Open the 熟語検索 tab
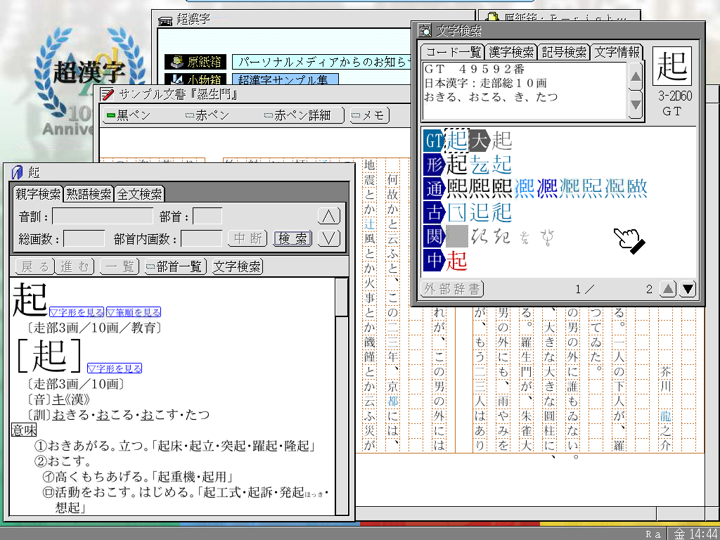The width and height of the screenshot is (720, 540). 88,194
